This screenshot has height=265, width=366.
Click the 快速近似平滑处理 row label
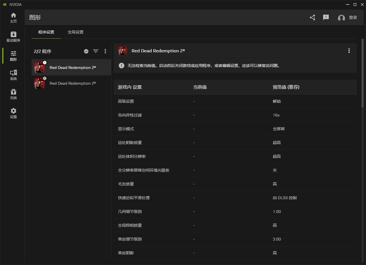(x=134, y=198)
